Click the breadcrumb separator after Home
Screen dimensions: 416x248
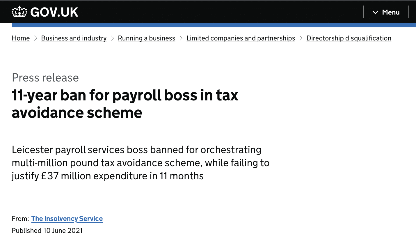[35, 38]
